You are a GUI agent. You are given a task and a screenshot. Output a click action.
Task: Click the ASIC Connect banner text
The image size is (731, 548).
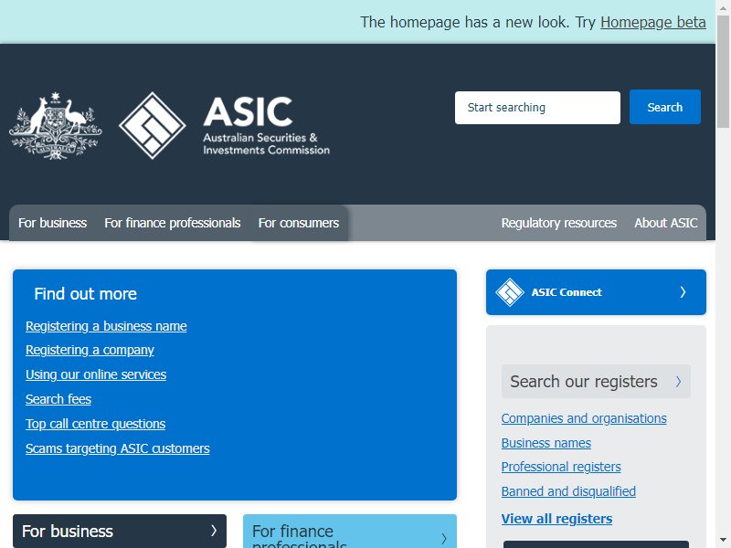click(x=567, y=292)
